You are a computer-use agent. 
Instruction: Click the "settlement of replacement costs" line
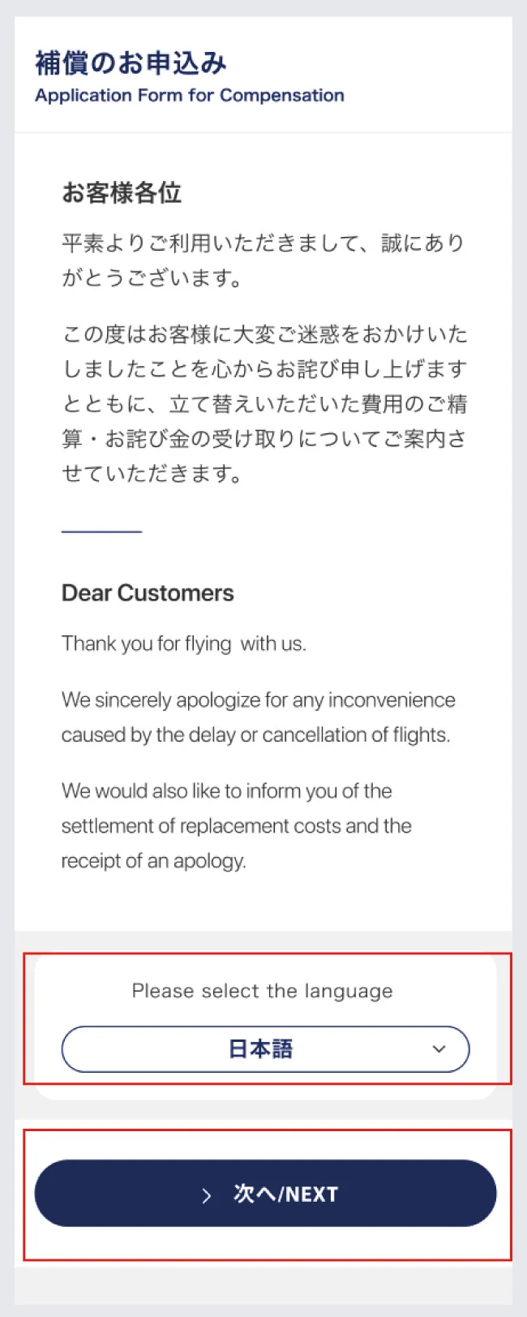[237, 825]
